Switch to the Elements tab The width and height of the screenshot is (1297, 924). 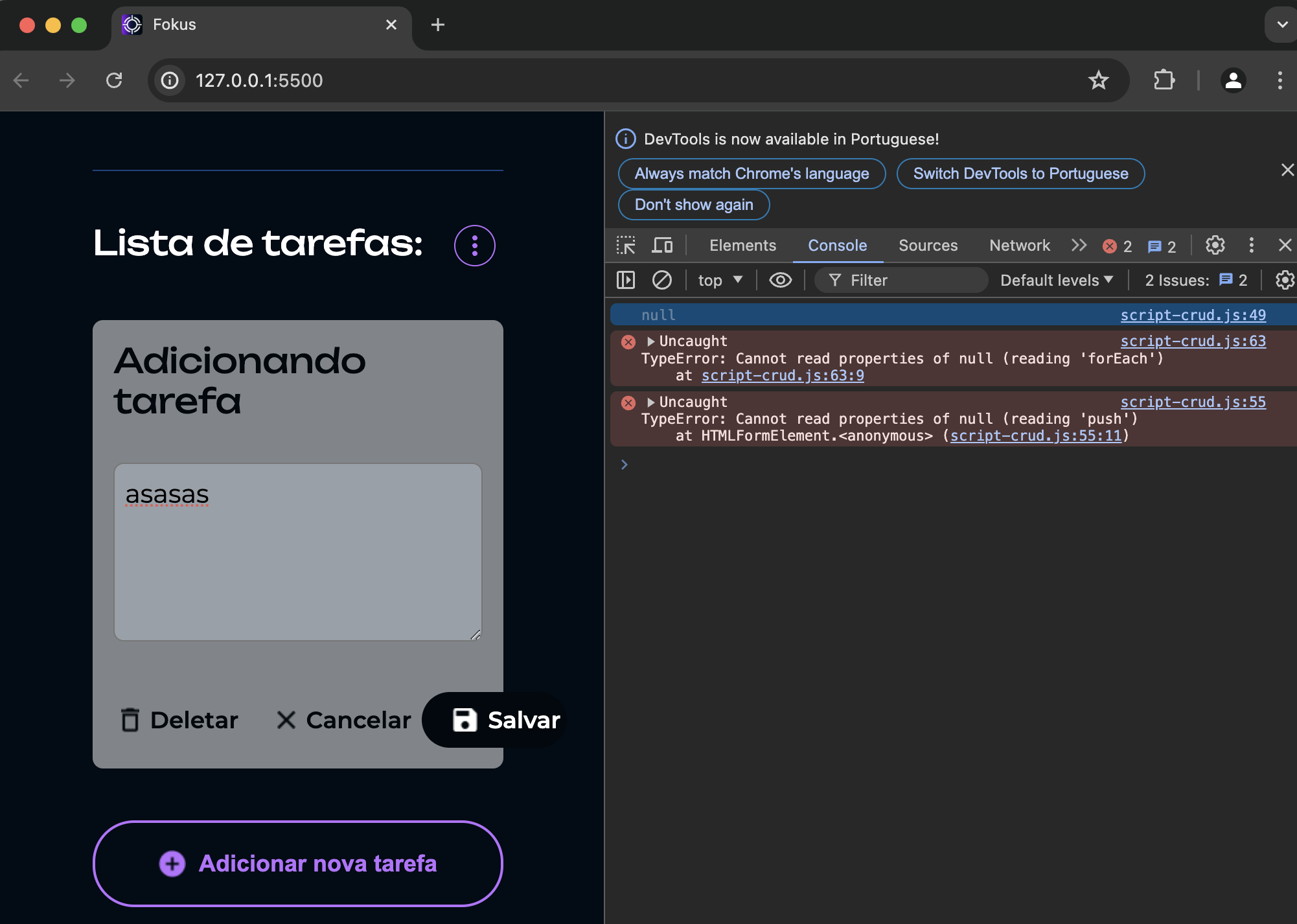(742, 244)
